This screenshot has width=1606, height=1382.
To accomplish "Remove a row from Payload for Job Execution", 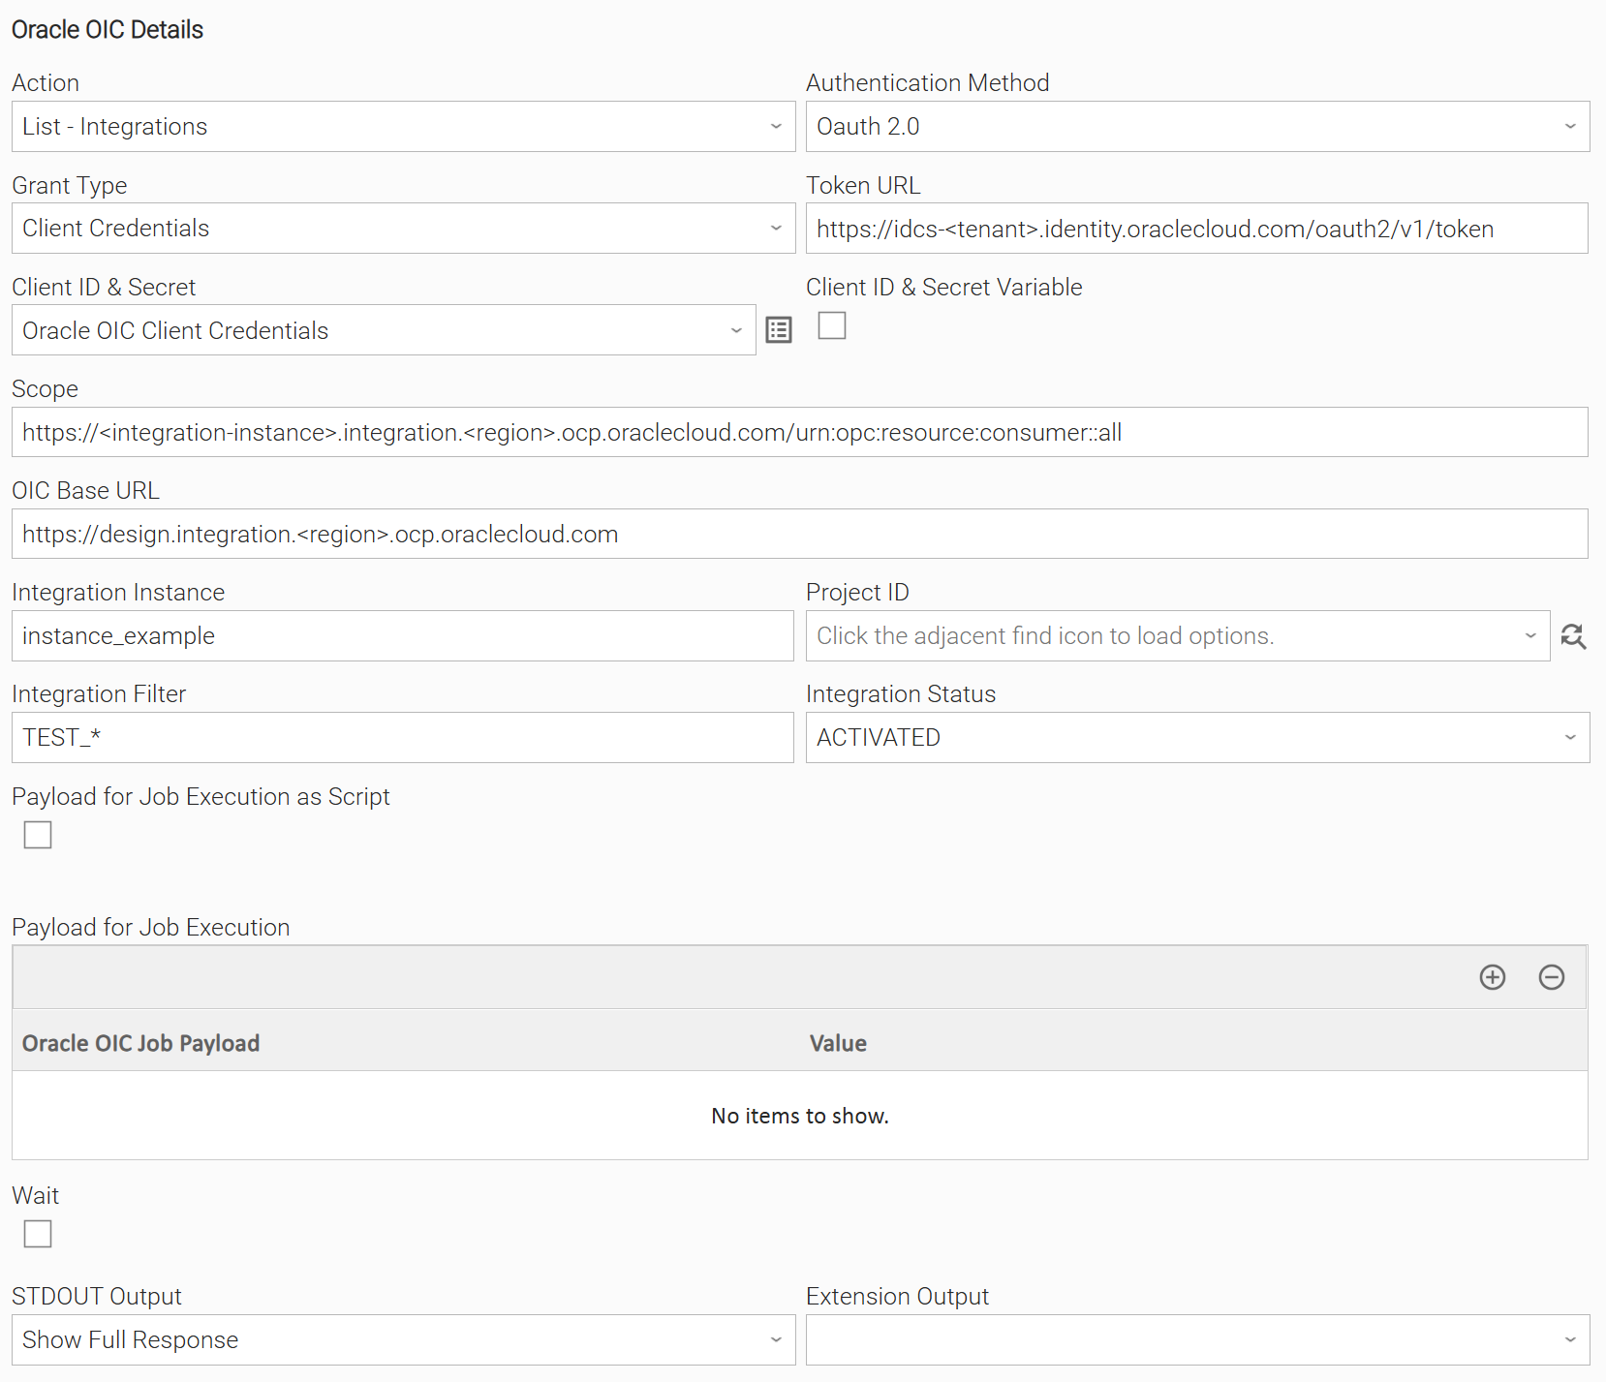I will tap(1552, 977).
